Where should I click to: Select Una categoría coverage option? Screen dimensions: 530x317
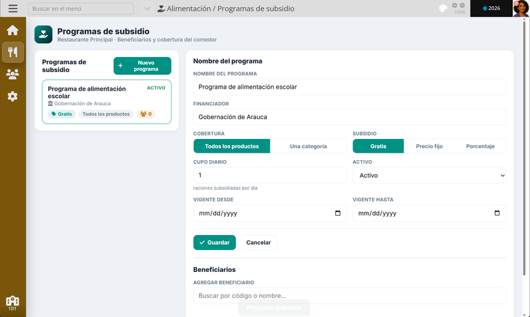[308, 146]
